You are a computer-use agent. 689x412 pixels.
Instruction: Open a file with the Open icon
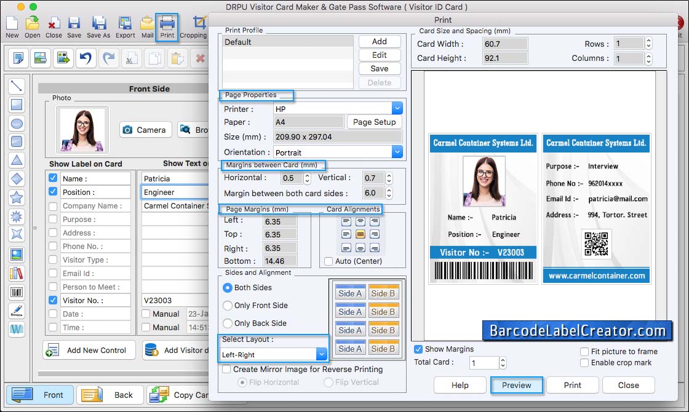click(x=32, y=27)
